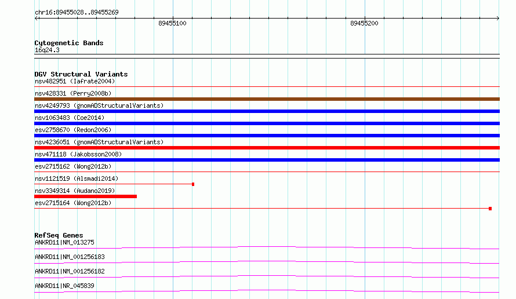Click the thick red bar of nsv4236051

pos(267,148)
